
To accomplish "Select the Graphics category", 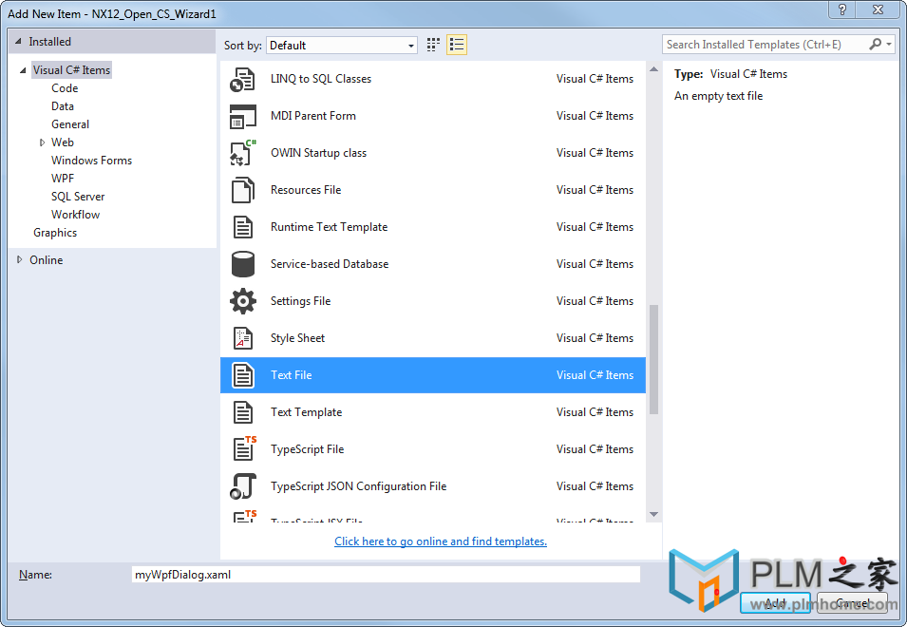I will [x=55, y=233].
